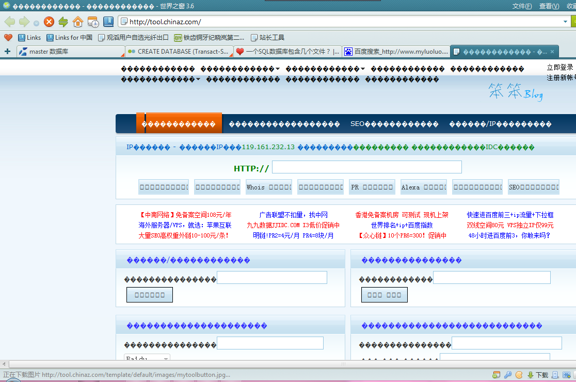Click the globe icon in the title bar
Screen dimensions: 576x382
(x=7, y=6)
